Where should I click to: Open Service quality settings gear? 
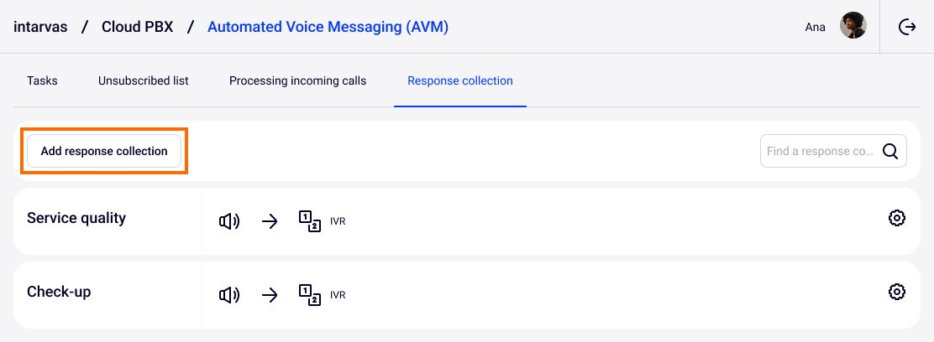tap(897, 218)
